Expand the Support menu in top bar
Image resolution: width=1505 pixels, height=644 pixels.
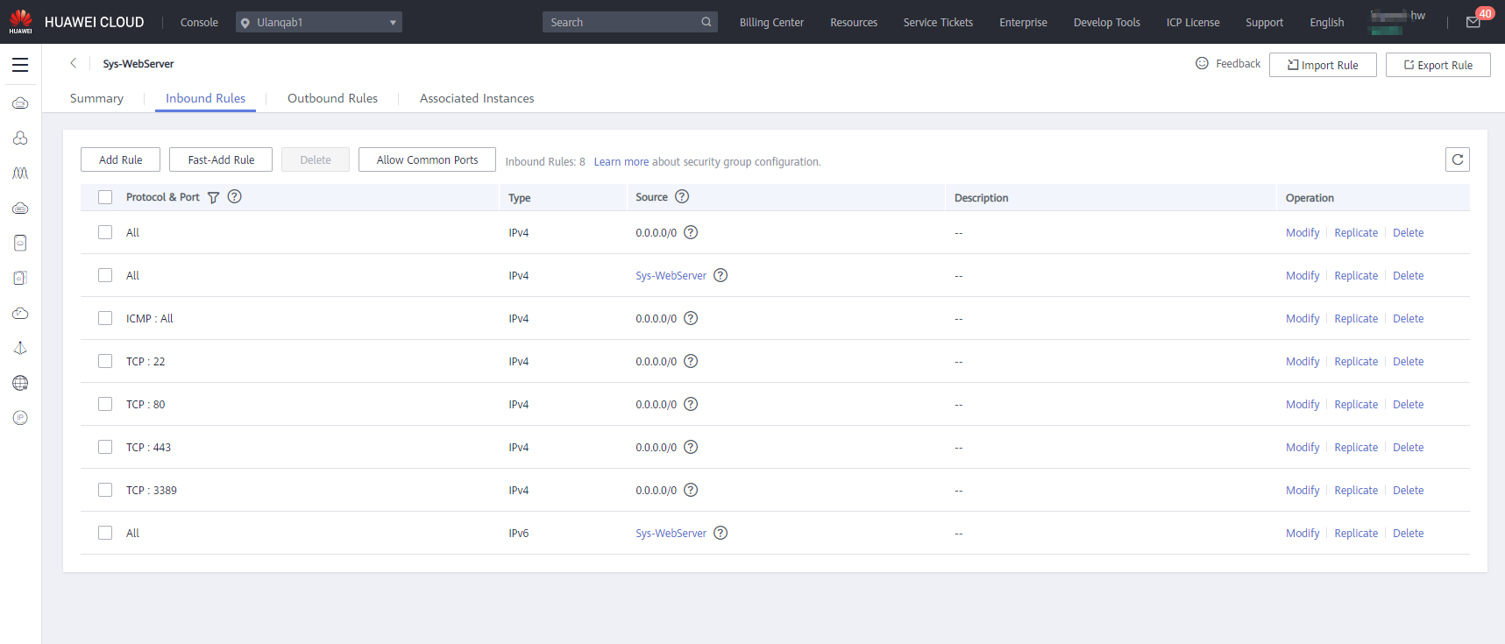(x=1264, y=23)
